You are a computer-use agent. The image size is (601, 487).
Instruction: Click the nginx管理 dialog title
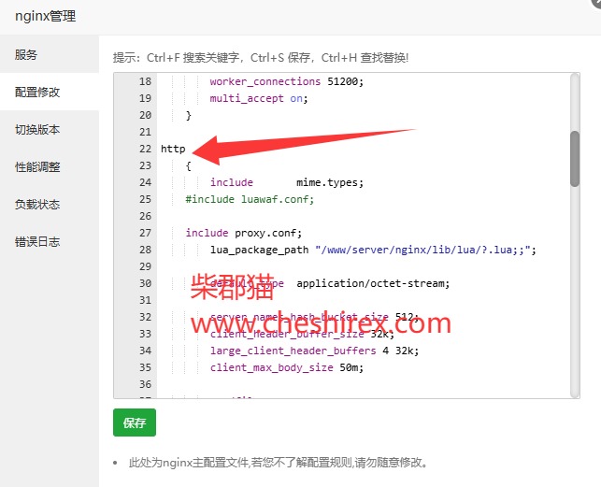pyautogui.click(x=45, y=17)
